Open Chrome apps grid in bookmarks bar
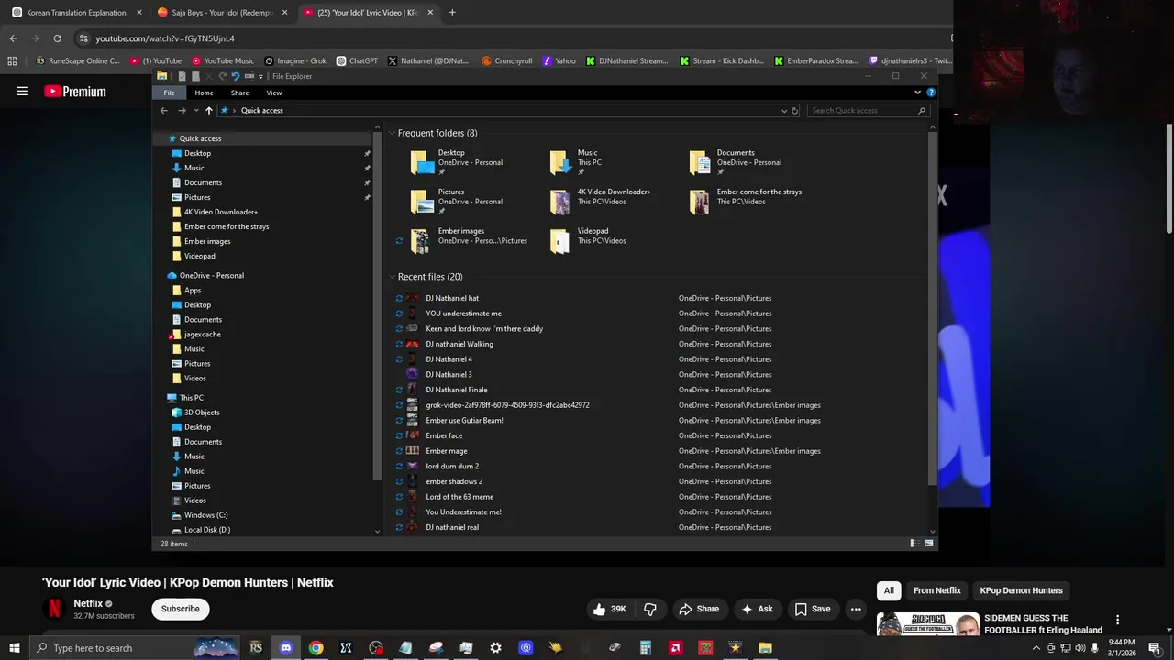The image size is (1174, 660). tap(12, 61)
